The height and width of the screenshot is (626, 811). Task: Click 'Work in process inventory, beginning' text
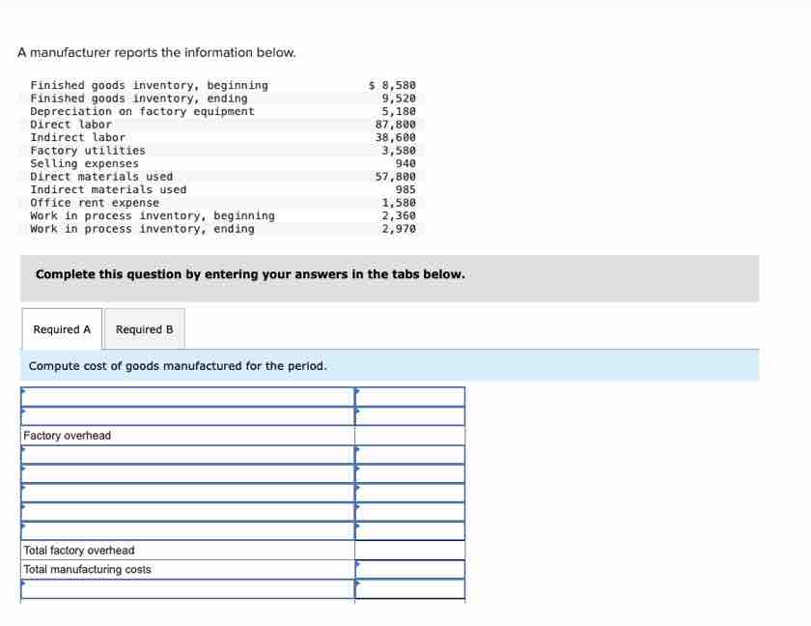pyautogui.click(x=153, y=215)
